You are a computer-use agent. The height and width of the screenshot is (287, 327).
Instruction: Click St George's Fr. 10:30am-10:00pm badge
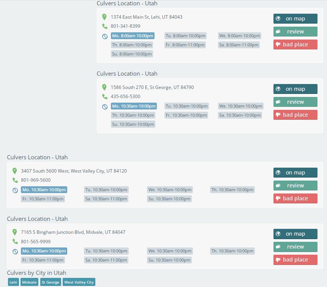pos(186,115)
